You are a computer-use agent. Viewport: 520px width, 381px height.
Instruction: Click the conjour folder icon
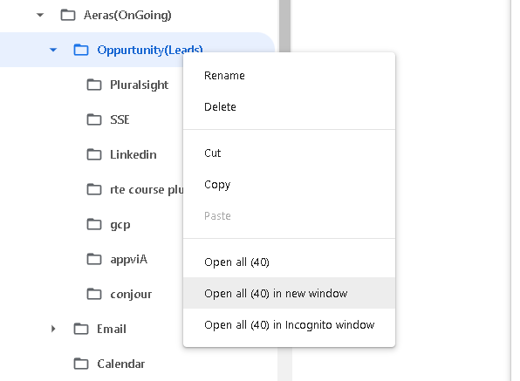click(94, 294)
